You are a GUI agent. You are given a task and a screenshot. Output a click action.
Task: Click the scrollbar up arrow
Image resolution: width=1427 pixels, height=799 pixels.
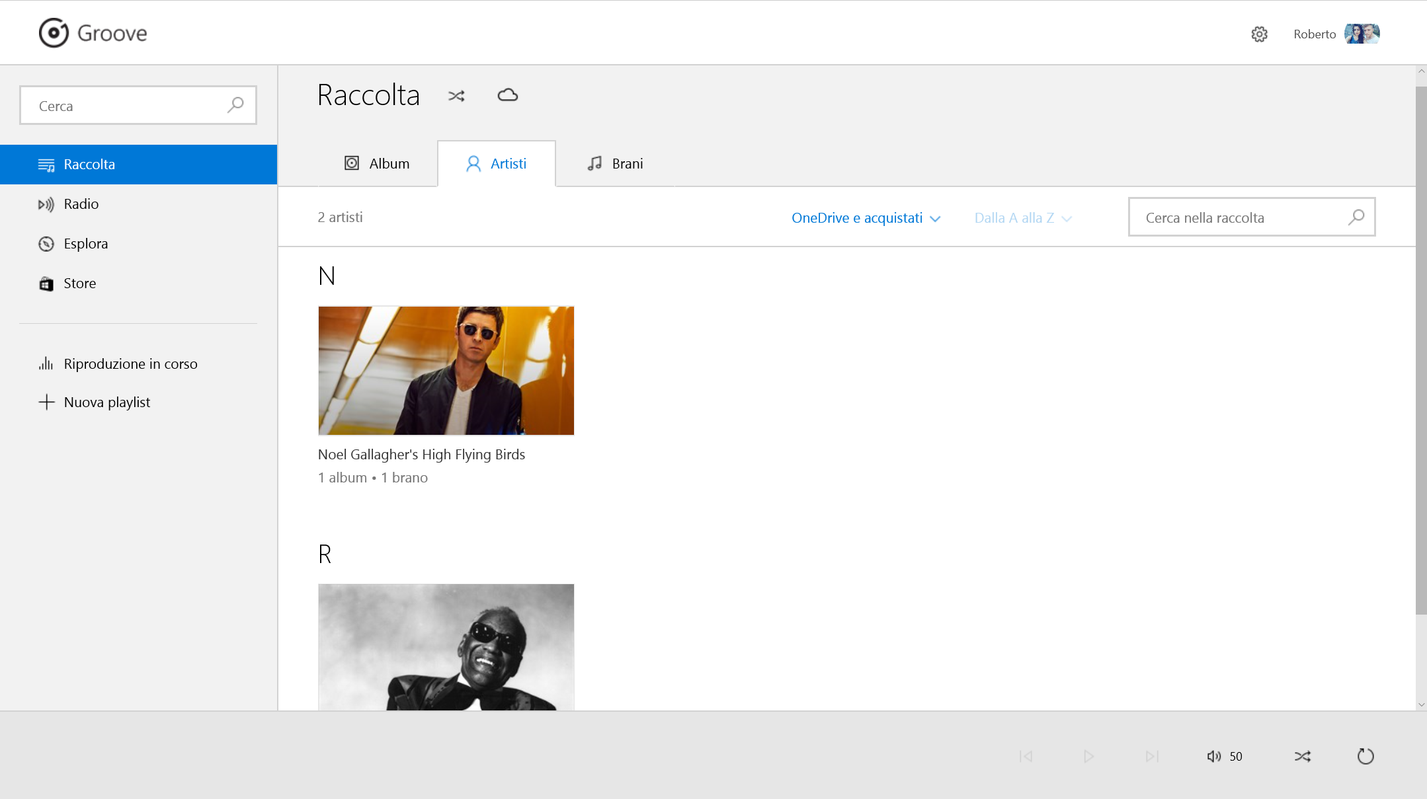click(x=1421, y=71)
